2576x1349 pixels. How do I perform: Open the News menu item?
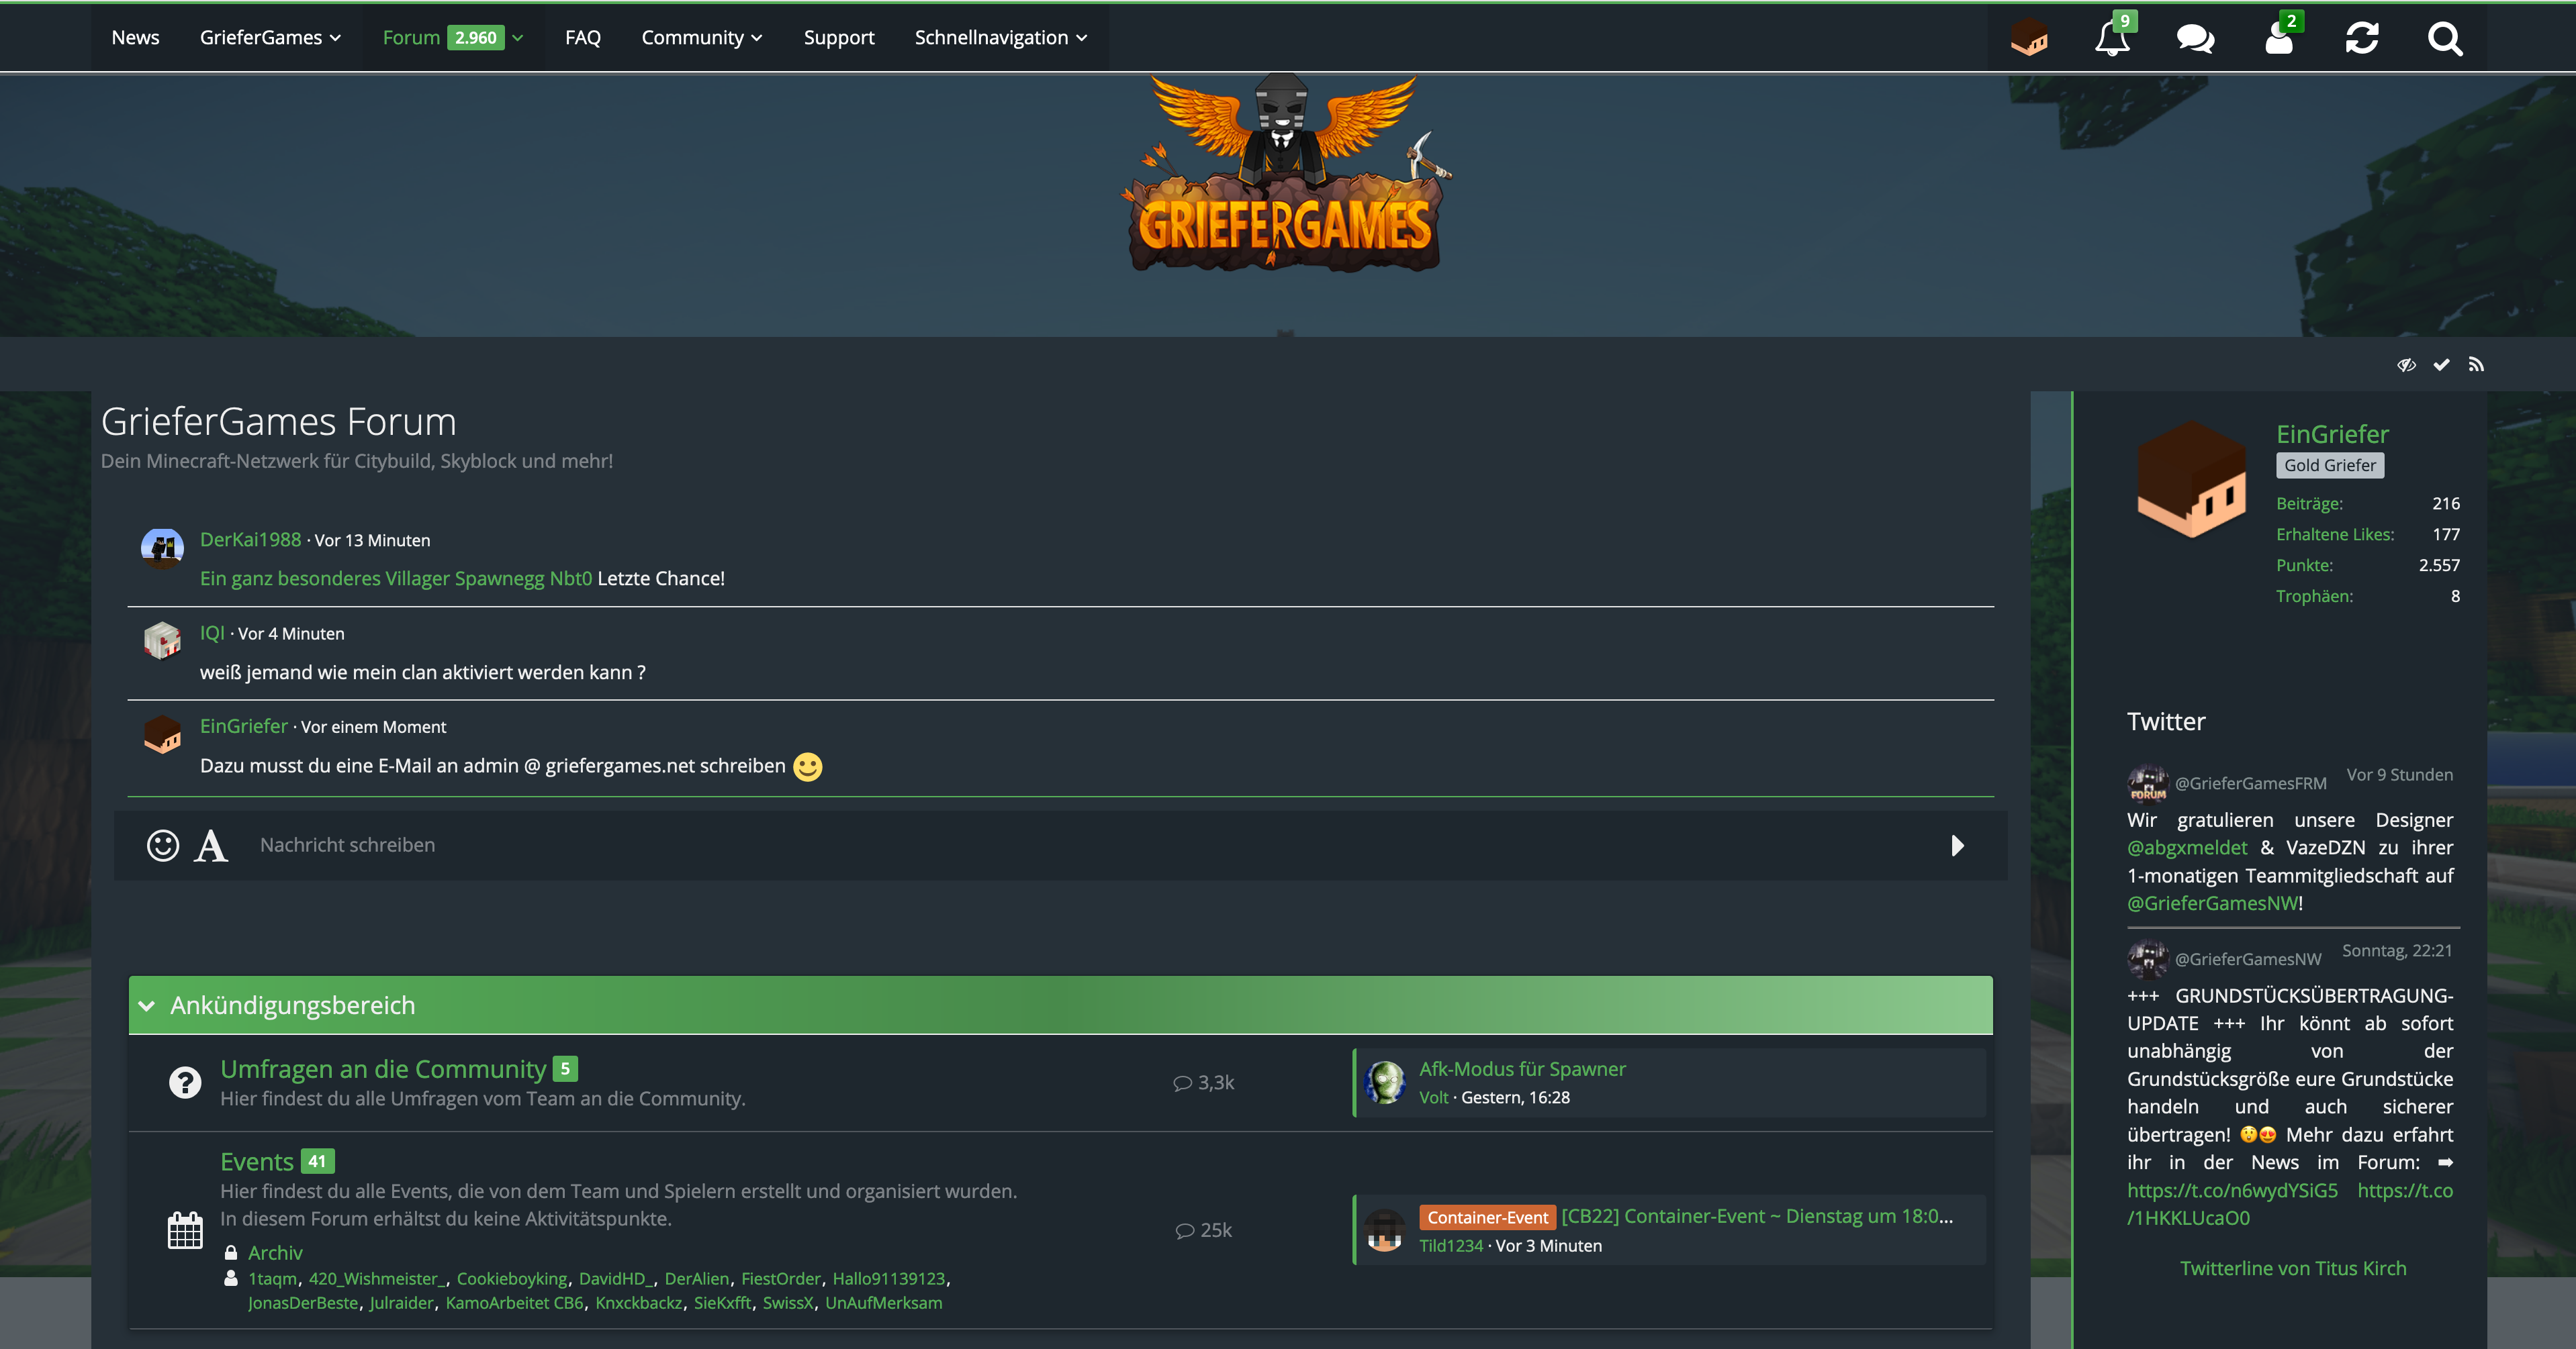click(x=135, y=38)
